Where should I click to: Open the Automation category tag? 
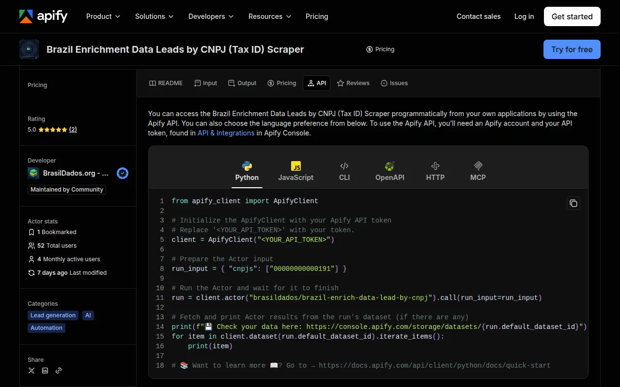(46, 328)
